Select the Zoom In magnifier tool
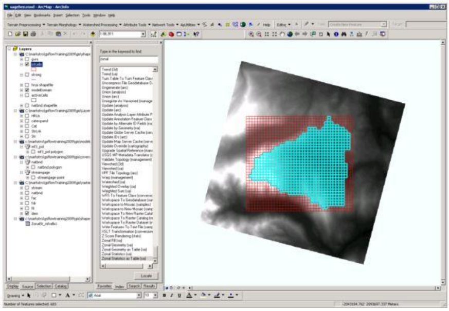 tap(251, 34)
